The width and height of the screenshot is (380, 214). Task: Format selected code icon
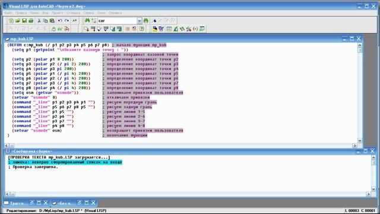tap(119, 29)
